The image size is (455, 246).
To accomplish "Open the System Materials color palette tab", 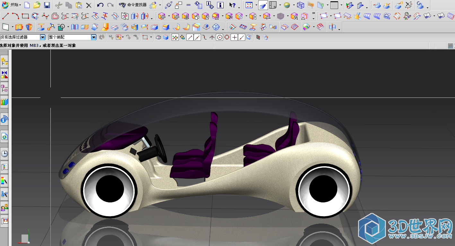I will point(4,181).
